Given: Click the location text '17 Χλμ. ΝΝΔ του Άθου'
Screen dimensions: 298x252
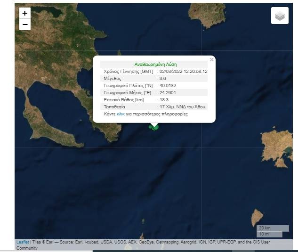Looking at the screenshot, I should (x=182, y=107).
